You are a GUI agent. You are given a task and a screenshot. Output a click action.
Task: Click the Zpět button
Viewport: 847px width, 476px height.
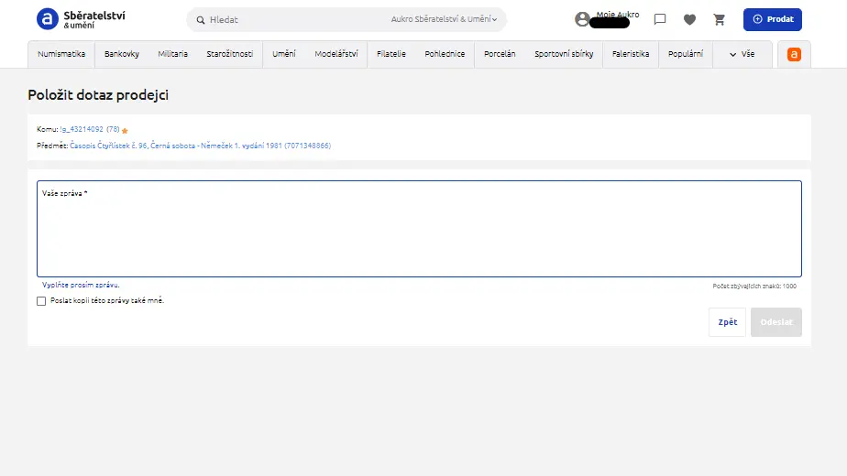pos(727,322)
